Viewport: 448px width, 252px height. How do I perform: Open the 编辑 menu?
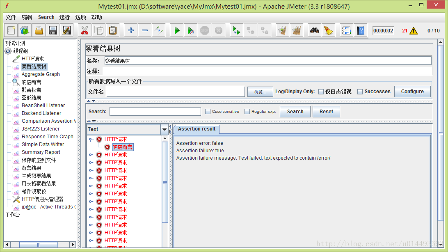pos(27,17)
